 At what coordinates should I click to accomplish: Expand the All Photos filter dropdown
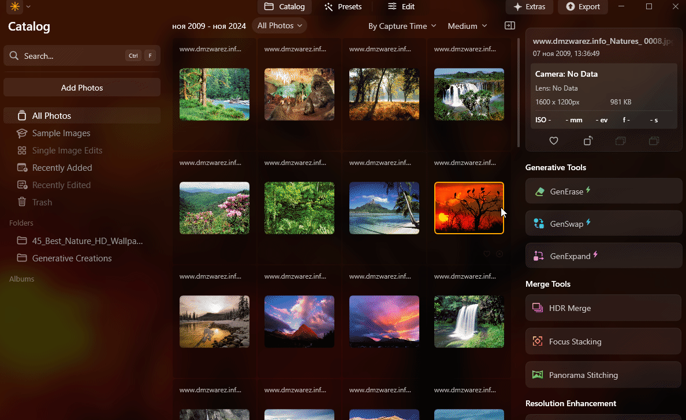coord(279,26)
